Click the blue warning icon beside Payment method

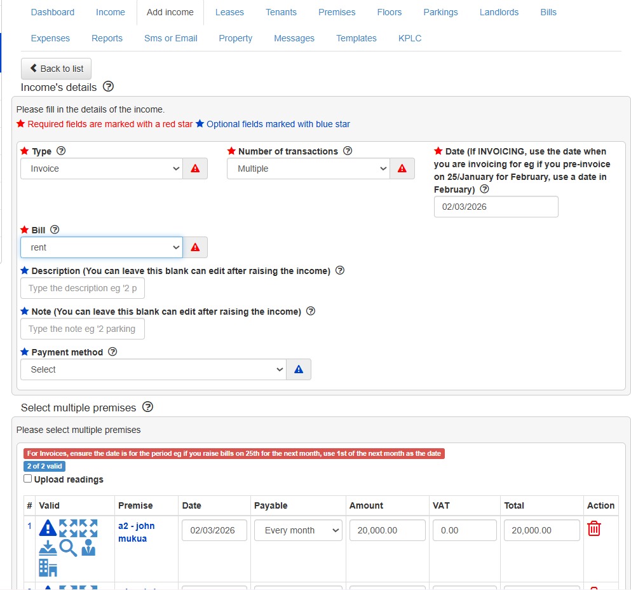[299, 369]
